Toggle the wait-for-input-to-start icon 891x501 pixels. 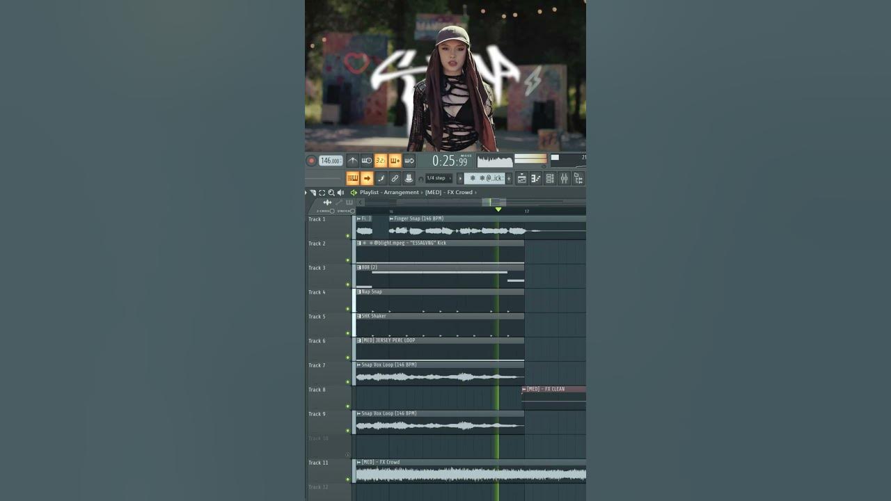[x=367, y=161]
